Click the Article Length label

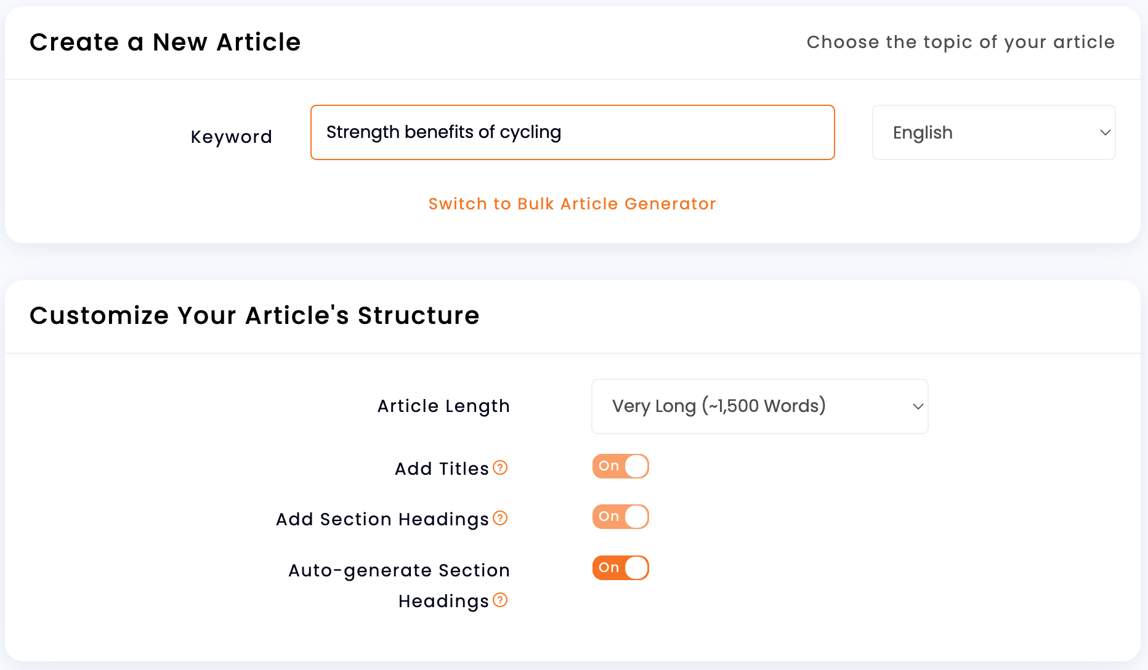click(443, 406)
